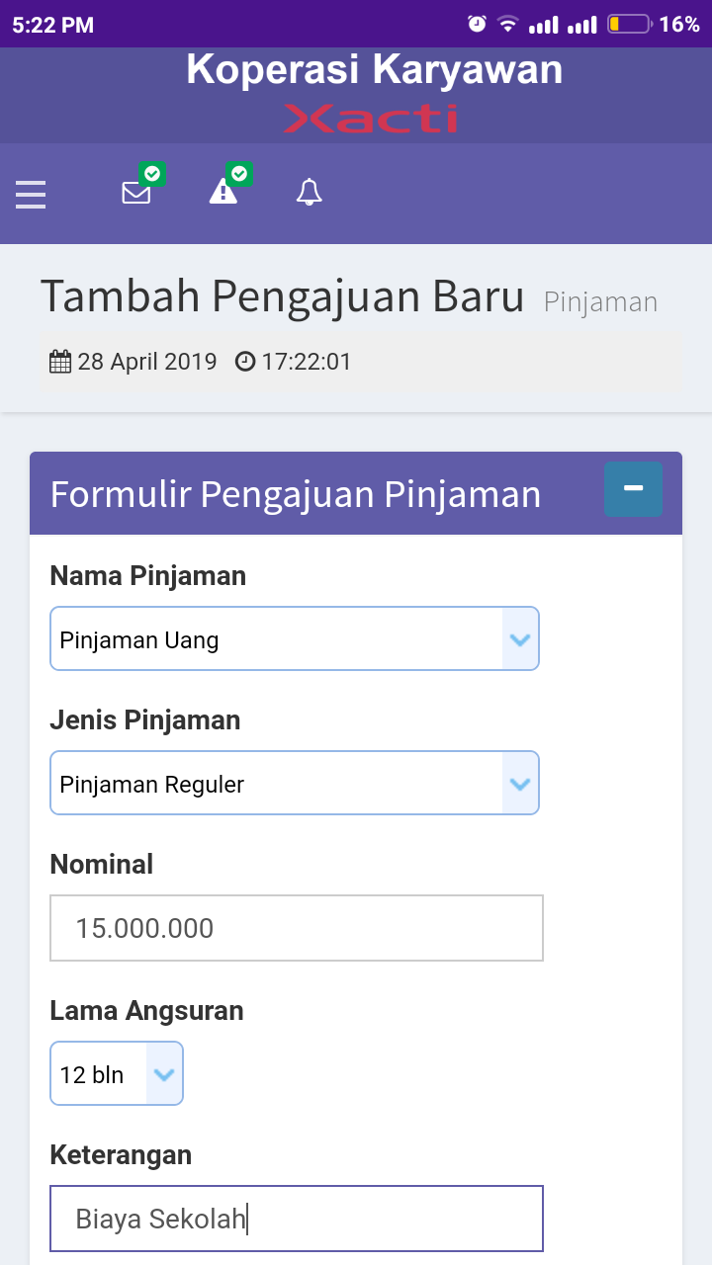Image resolution: width=712 pixels, height=1265 pixels.
Task: Open the bell notifications icon
Action: point(310,193)
